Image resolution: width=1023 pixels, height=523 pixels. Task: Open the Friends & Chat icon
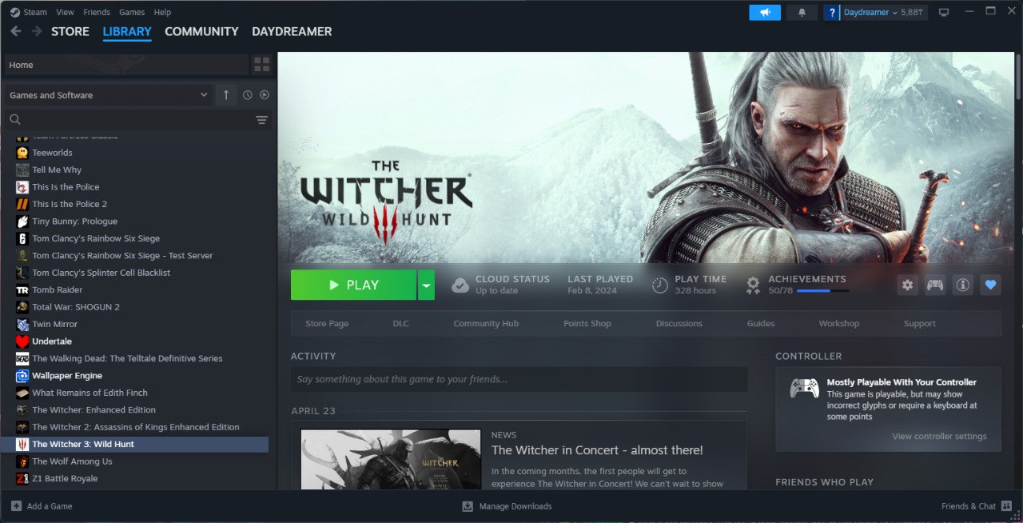1007,506
